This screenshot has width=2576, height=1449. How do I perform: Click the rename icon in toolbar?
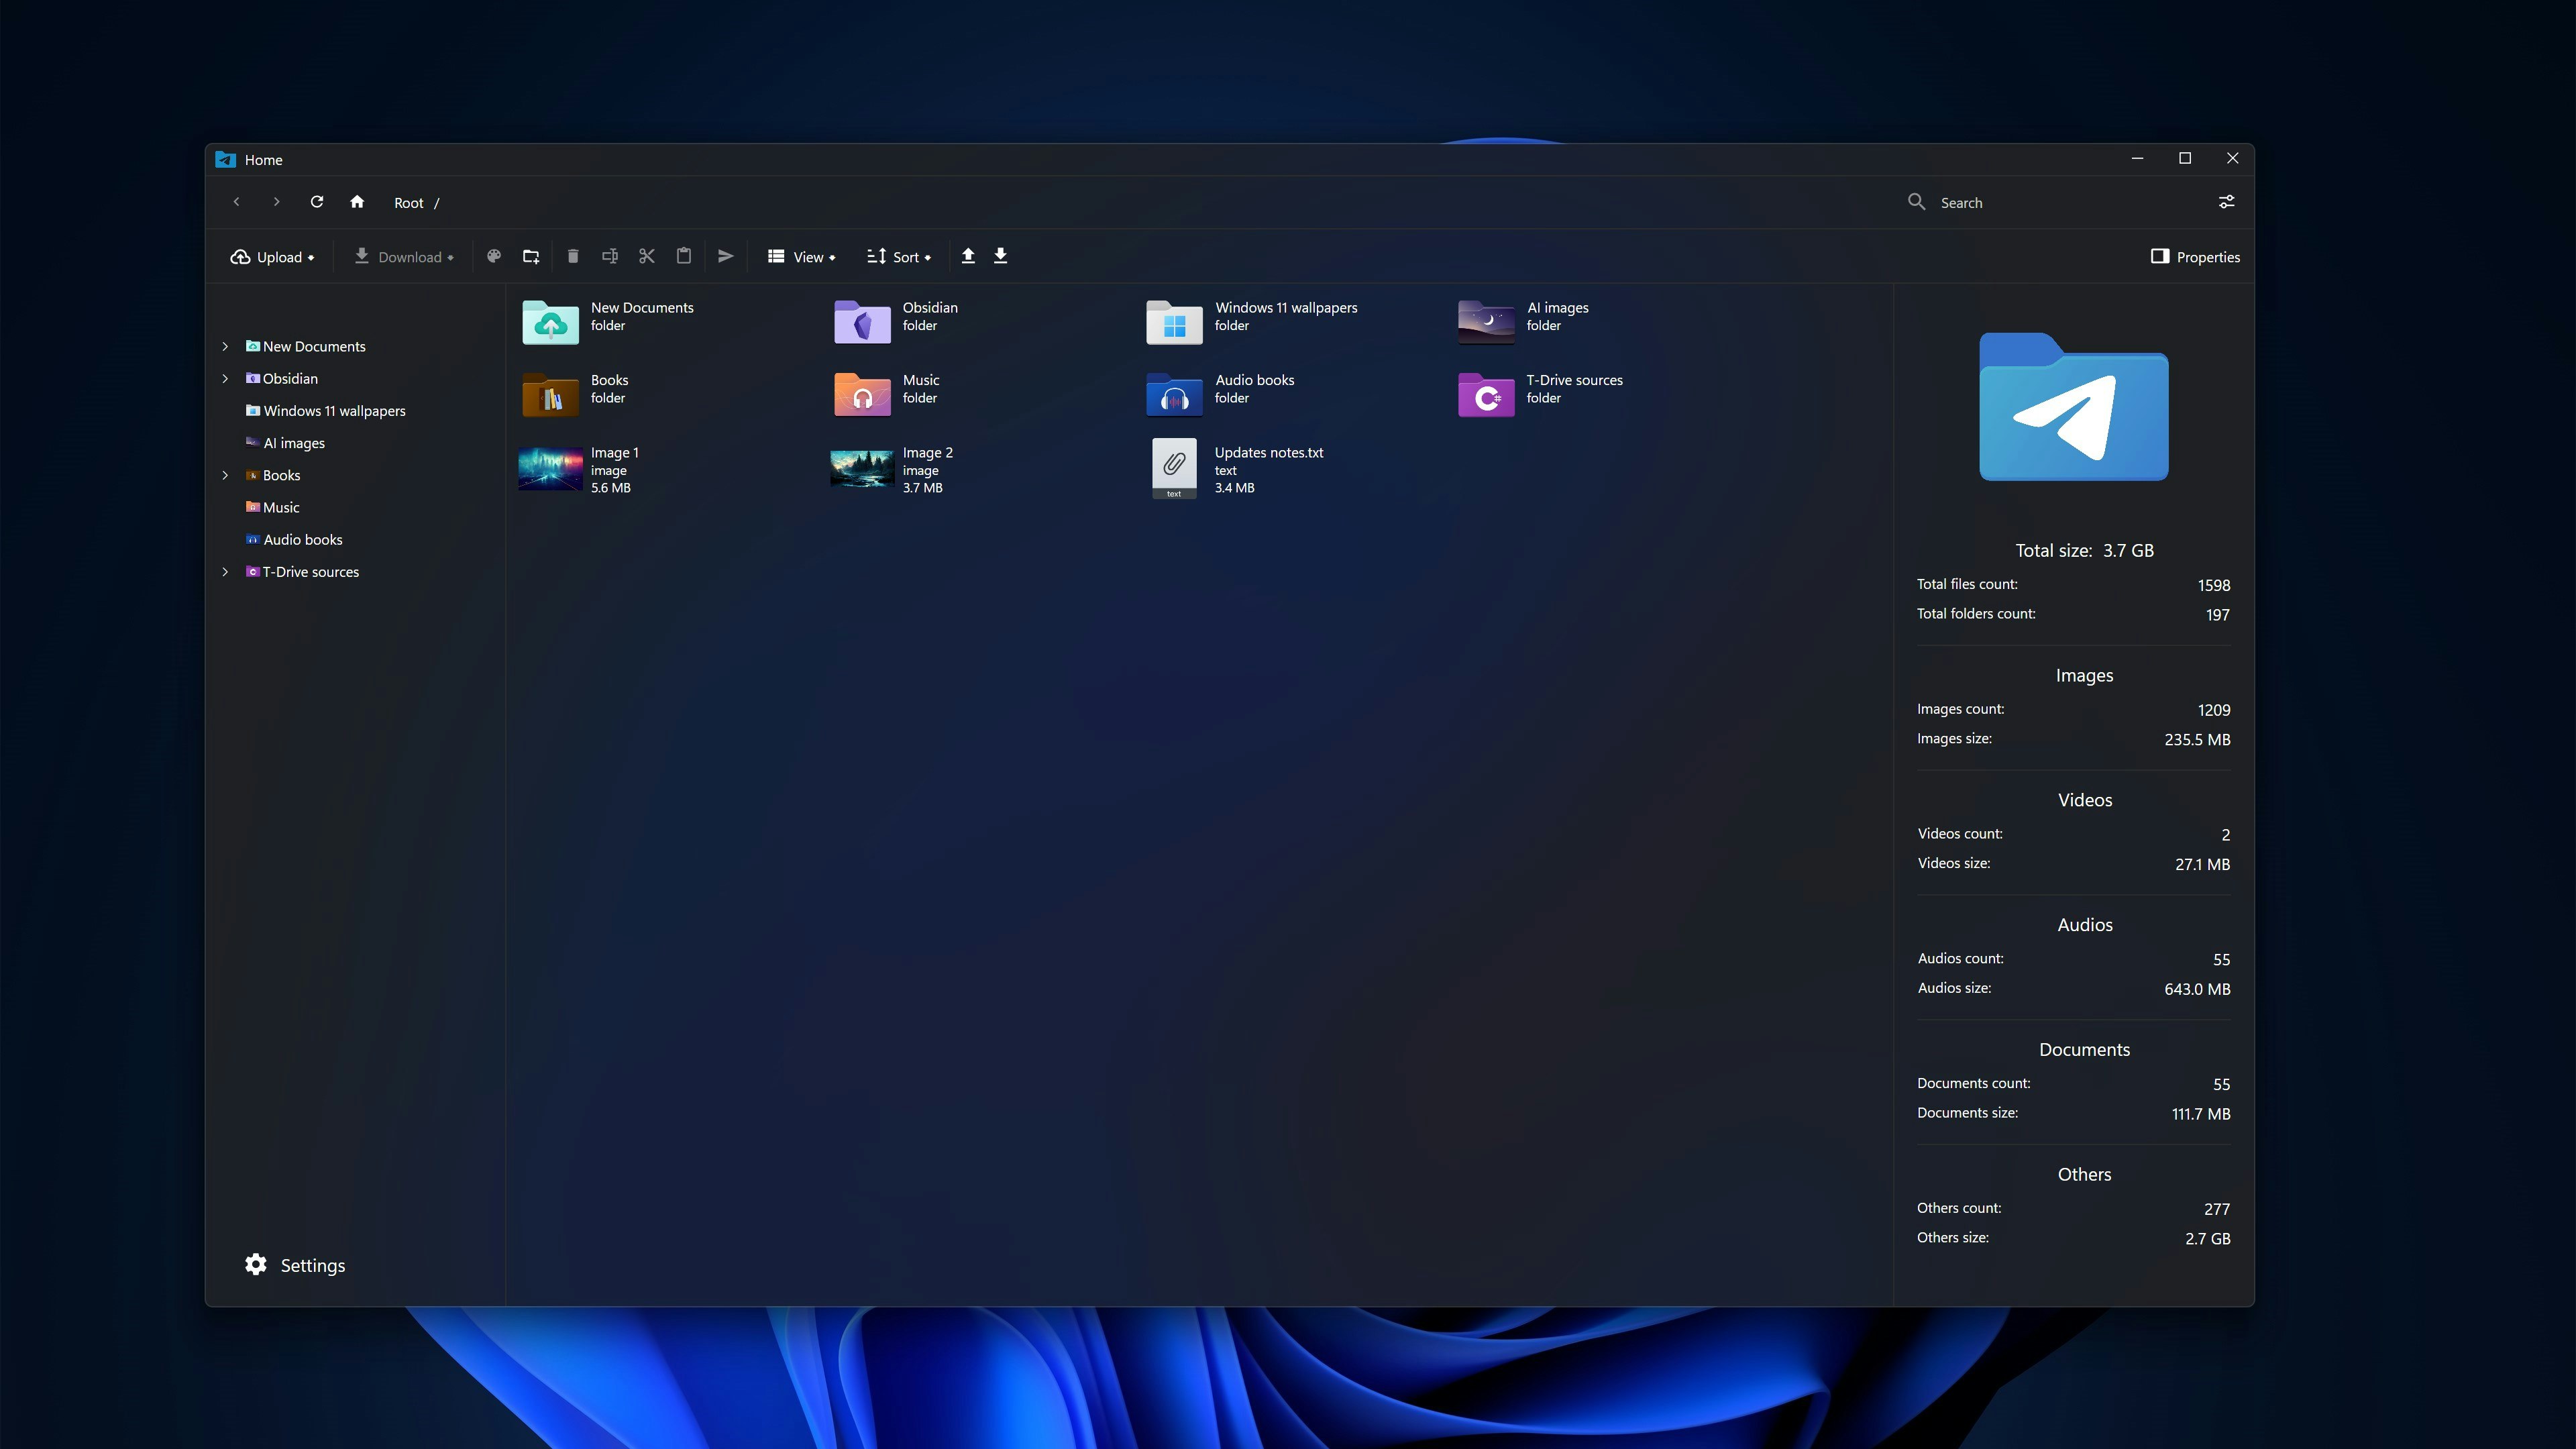coord(610,257)
